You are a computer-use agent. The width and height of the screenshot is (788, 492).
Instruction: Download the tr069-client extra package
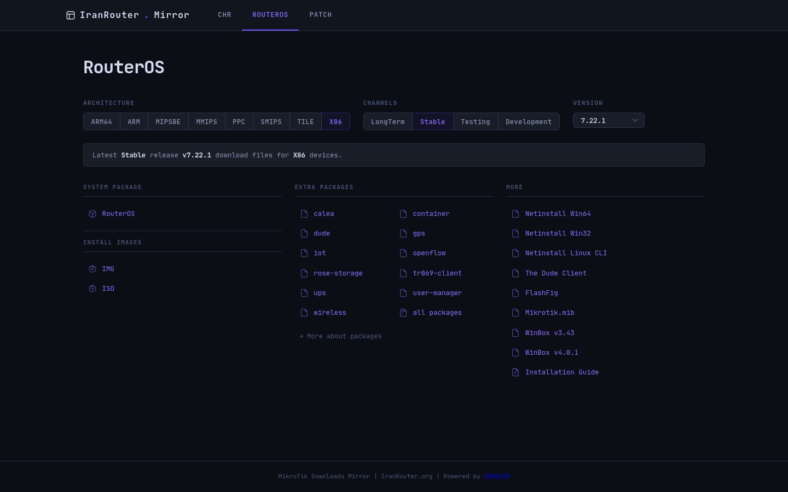437,273
